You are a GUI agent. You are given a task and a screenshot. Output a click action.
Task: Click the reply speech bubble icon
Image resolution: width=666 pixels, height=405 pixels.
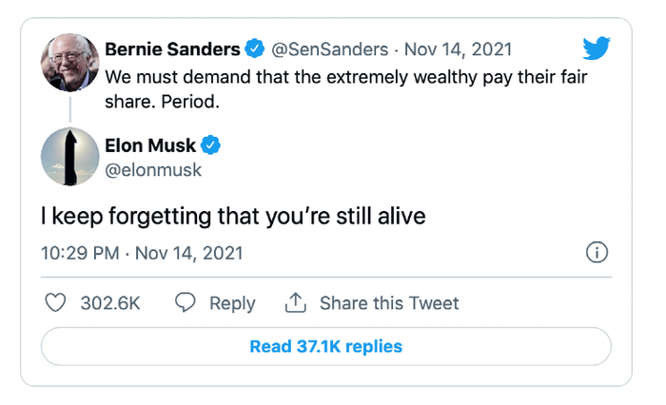point(186,302)
